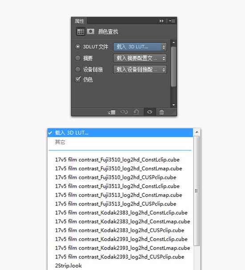Screen dimensions: 245x270
Task: Select Kodak2393_log2hd_ConstLmap.cube
Action: click(120, 248)
